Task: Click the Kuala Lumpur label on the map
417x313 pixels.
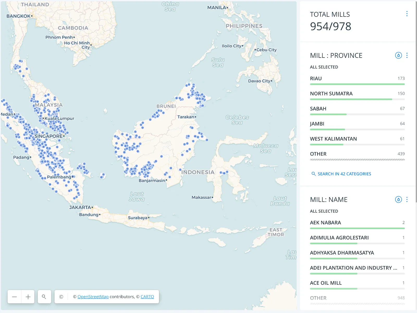Action: click(59, 118)
